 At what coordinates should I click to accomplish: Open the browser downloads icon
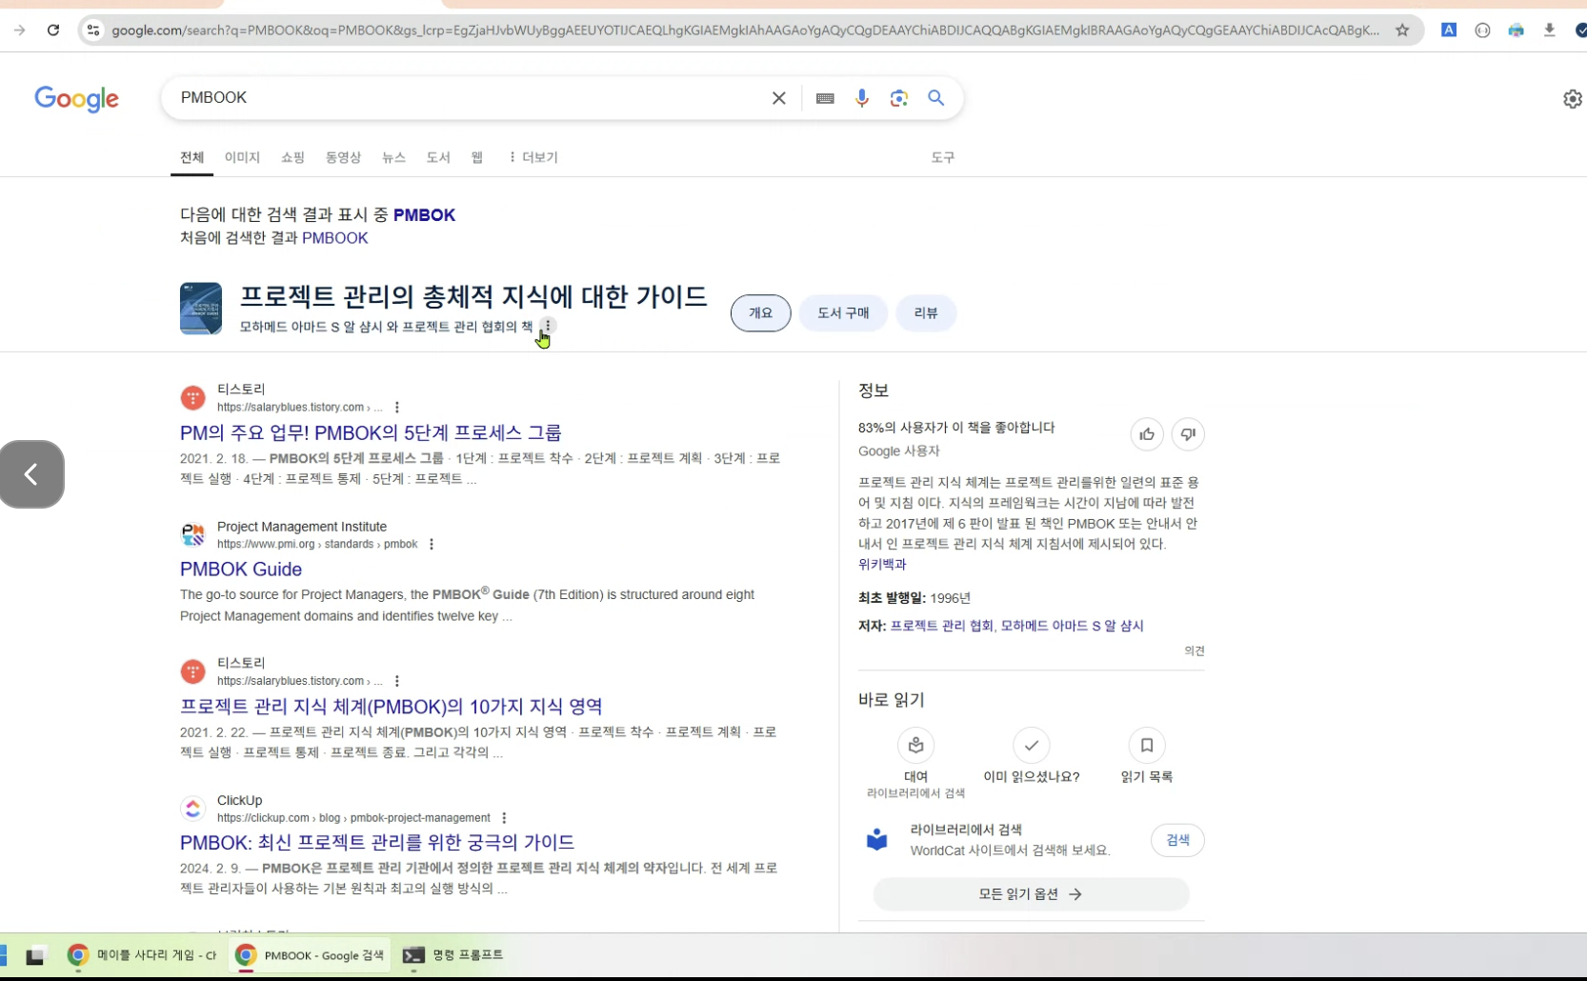point(1549,30)
